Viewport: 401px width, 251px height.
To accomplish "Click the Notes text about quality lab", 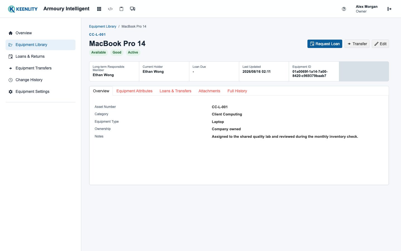I will click(x=285, y=137).
